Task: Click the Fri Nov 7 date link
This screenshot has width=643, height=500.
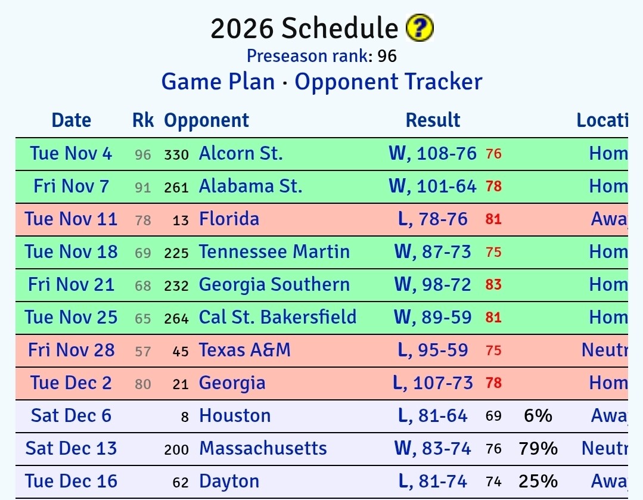Action: [x=71, y=187]
